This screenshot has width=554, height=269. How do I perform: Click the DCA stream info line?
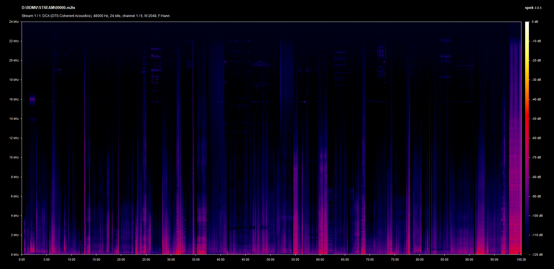pyautogui.click(x=96, y=16)
